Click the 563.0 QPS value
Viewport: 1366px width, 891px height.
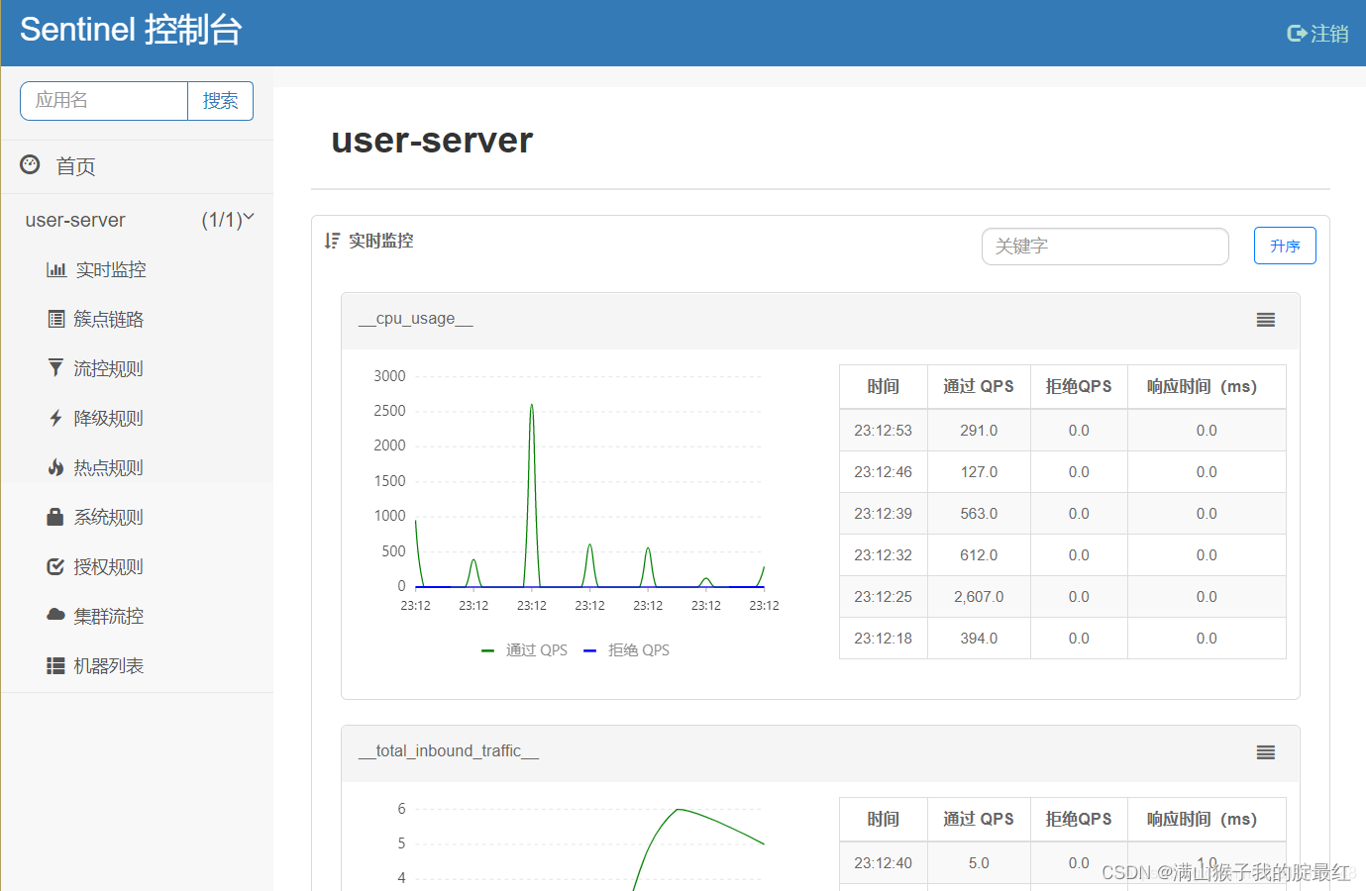(979, 514)
